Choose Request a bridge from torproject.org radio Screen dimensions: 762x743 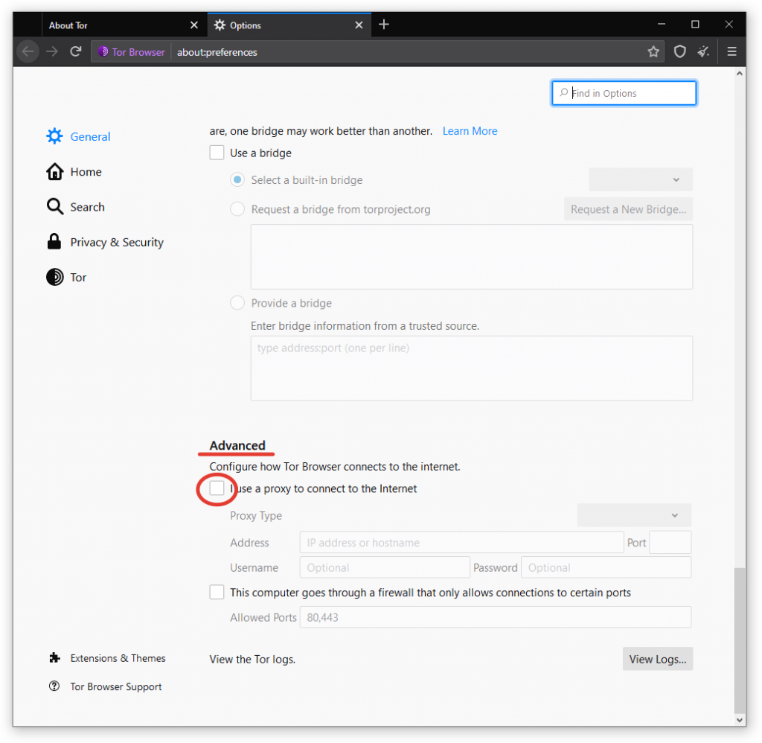tap(237, 209)
